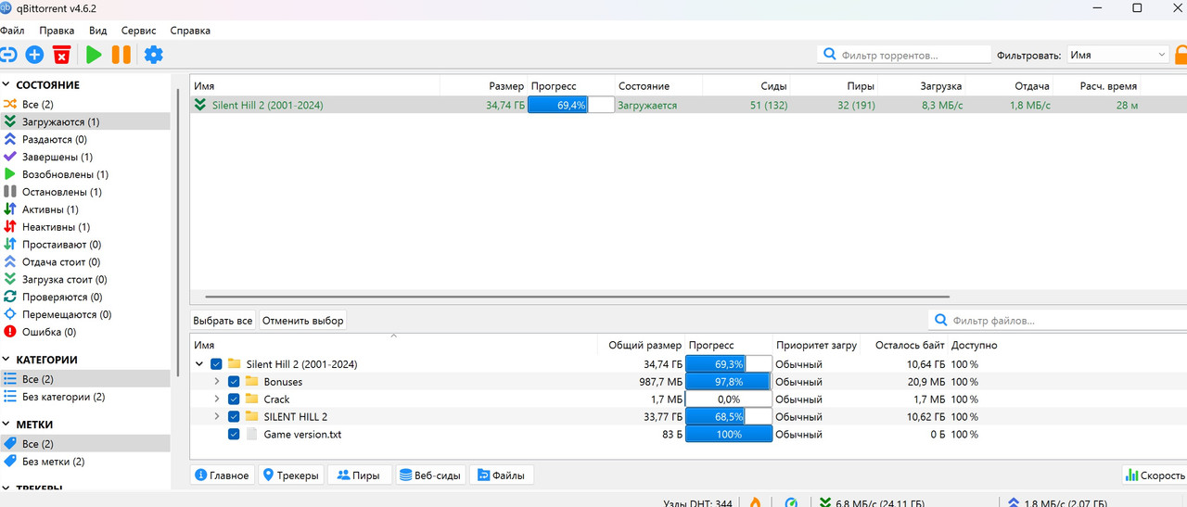Open Обычный priority for Crack row
Screen dimensions: 1187x507
coord(798,399)
